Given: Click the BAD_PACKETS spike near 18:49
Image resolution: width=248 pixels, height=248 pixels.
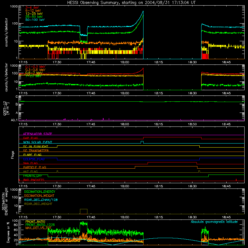Looking at the screenshot, I should (236, 180).
